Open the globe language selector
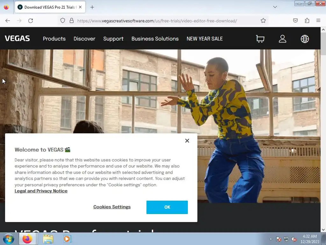 click(305, 39)
